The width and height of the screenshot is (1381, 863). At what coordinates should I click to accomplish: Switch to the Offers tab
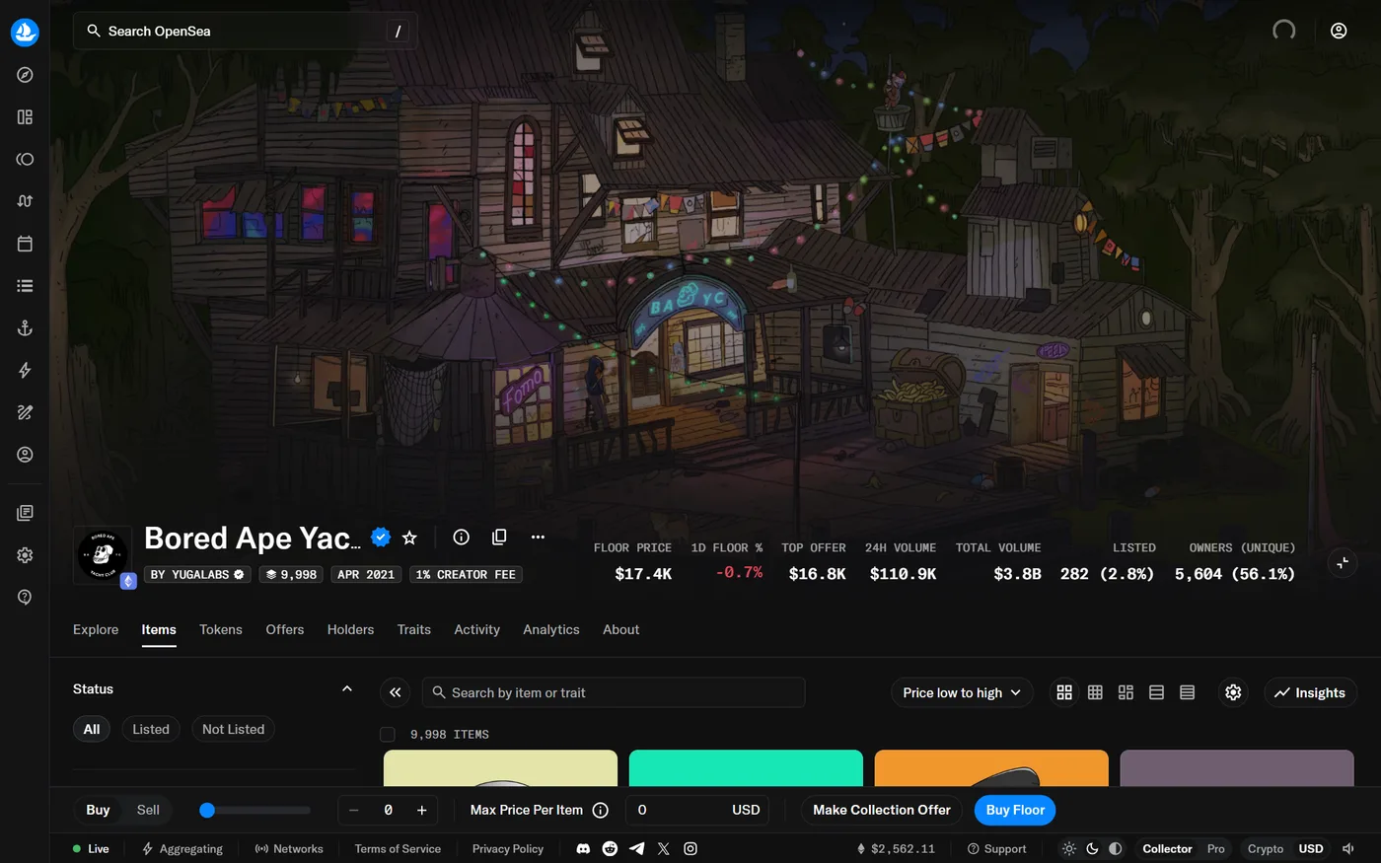pyautogui.click(x=285, y=629)
